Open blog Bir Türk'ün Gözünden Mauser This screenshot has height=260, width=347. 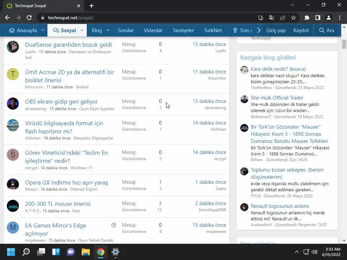coord(289,134)
